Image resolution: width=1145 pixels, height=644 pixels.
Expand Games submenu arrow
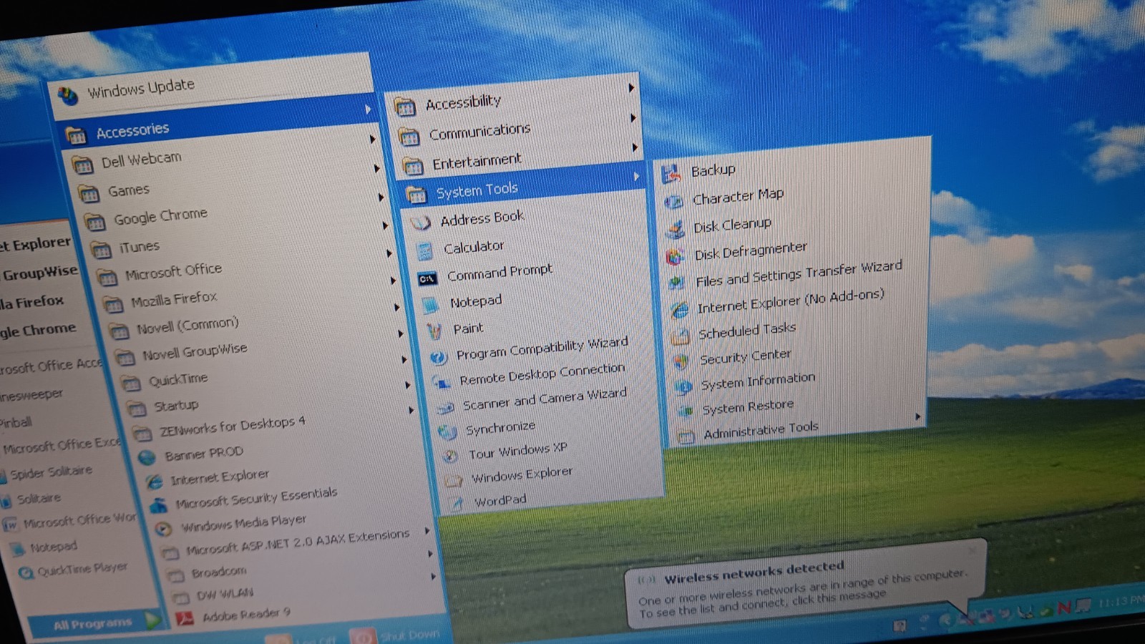(x=377, y=168)
